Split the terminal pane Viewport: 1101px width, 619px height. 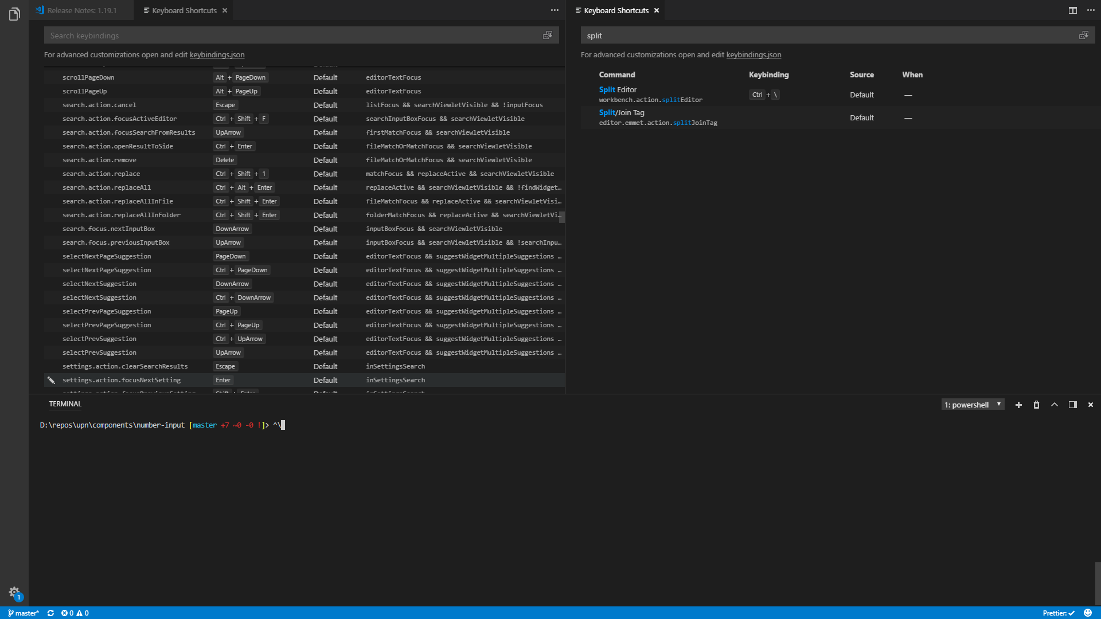pos(1072,405)
